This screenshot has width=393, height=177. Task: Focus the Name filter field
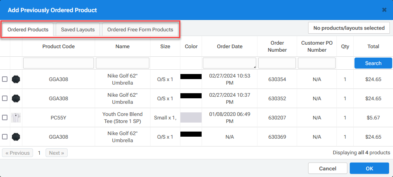tap(123, 63)
